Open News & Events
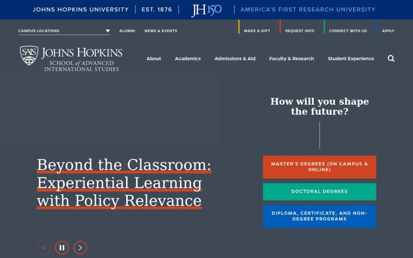The height and width of the screenshot is (258, 413). coord(161,31)
